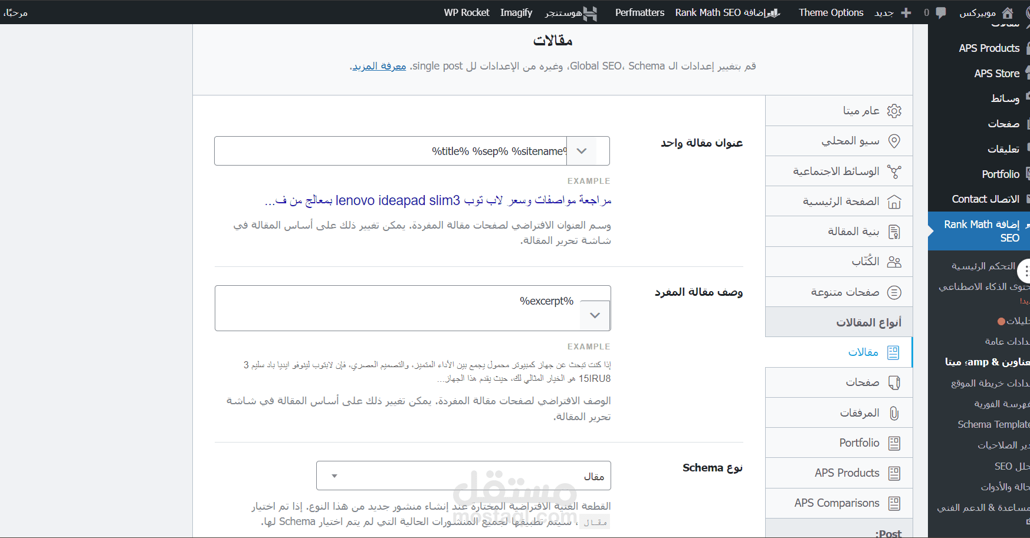The width and height of the screenshot is (1030, 538).
Task: Open وسائط in WordPress sidebar
Action: (1005, 98)
